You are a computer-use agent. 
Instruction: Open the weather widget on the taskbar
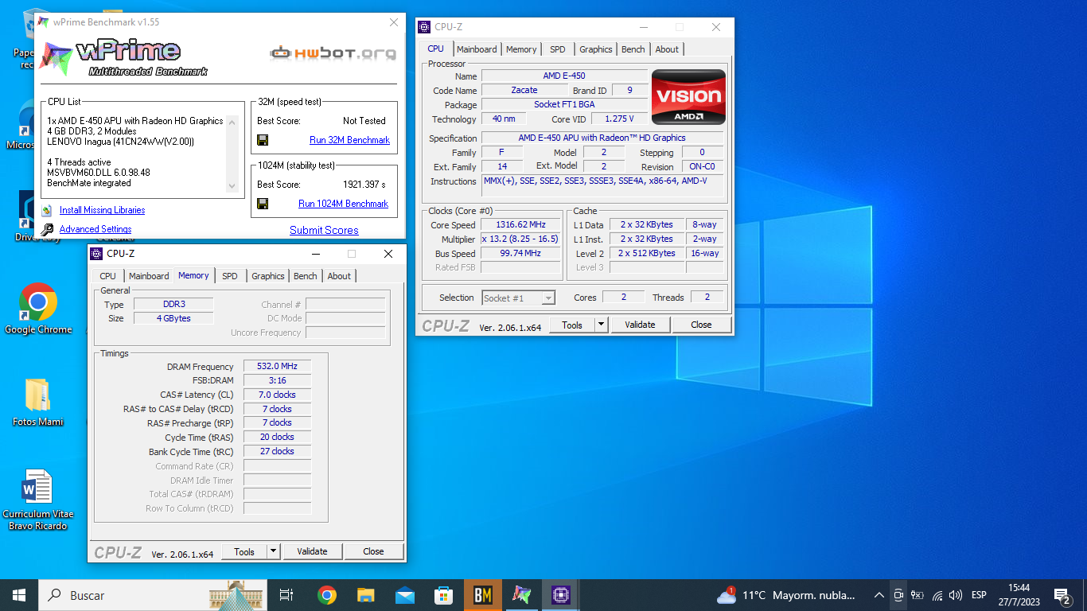785,595
